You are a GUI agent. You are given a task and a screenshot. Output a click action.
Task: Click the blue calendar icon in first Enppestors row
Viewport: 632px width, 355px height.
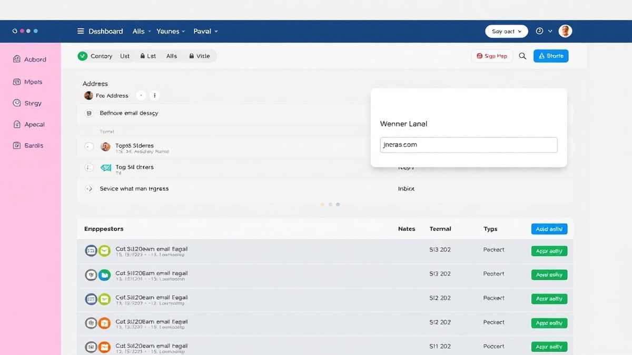pos(91,251)
